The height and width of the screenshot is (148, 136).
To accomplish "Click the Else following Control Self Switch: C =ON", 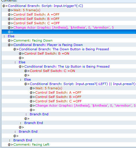I will 69,79.
